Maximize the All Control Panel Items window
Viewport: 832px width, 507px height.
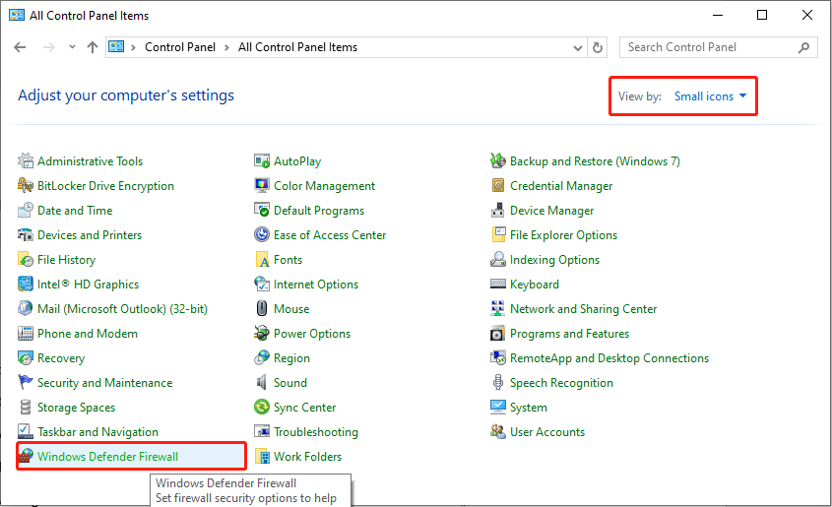click(x=762, y=15)
